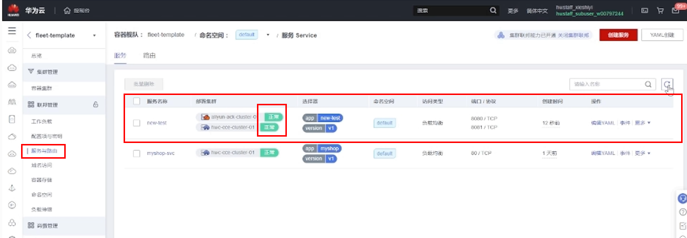Open the 控制台 console home

[x=76, y=10]
